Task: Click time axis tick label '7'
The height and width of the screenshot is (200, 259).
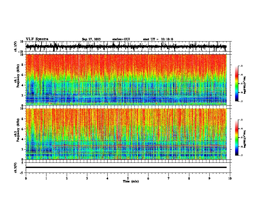Action: (x=169, y=178)
